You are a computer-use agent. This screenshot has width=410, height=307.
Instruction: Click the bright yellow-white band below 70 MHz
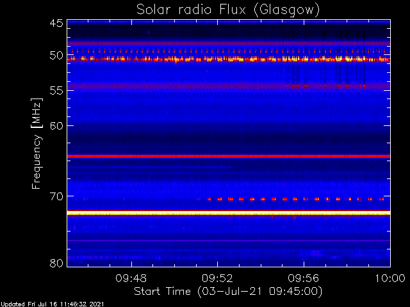point(229,214)
